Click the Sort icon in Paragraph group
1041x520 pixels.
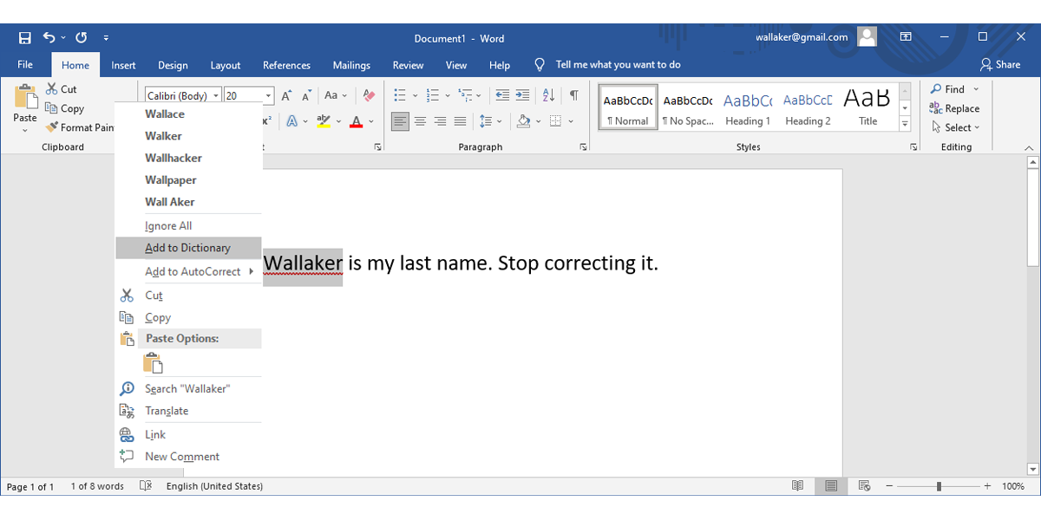click(548, 95)
